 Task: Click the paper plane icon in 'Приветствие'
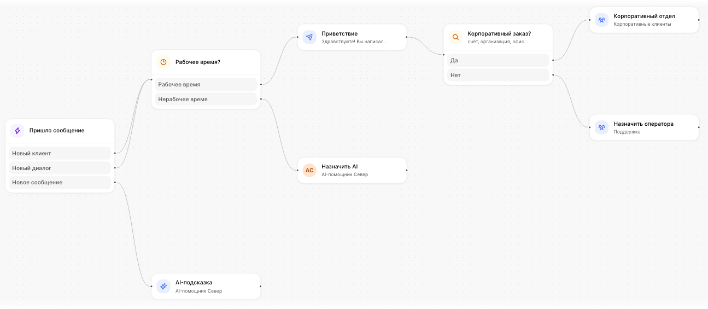[x=309, y=37]
